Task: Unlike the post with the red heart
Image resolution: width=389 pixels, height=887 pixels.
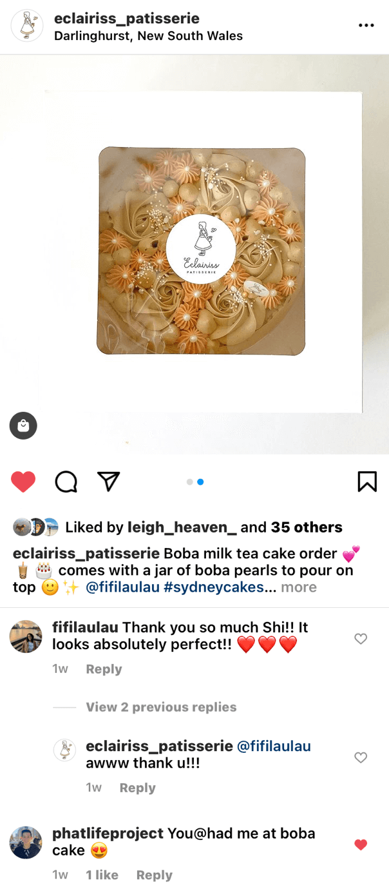Action: 23,482
